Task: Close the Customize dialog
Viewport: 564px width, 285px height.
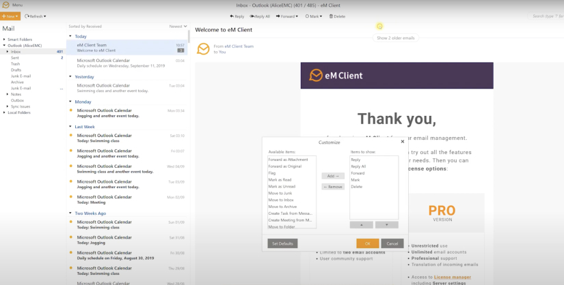Action: click(x=403, y=141)
